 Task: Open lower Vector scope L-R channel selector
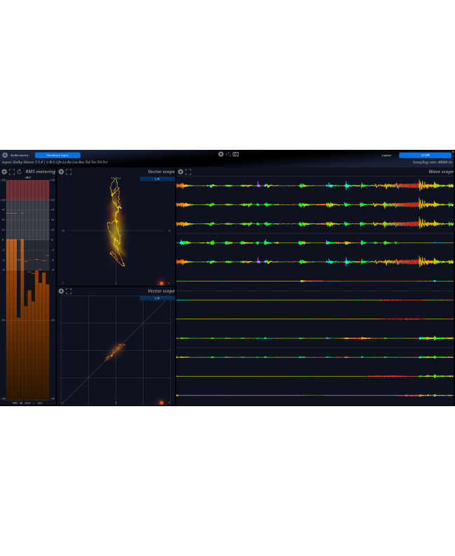(x=157, y=298)
